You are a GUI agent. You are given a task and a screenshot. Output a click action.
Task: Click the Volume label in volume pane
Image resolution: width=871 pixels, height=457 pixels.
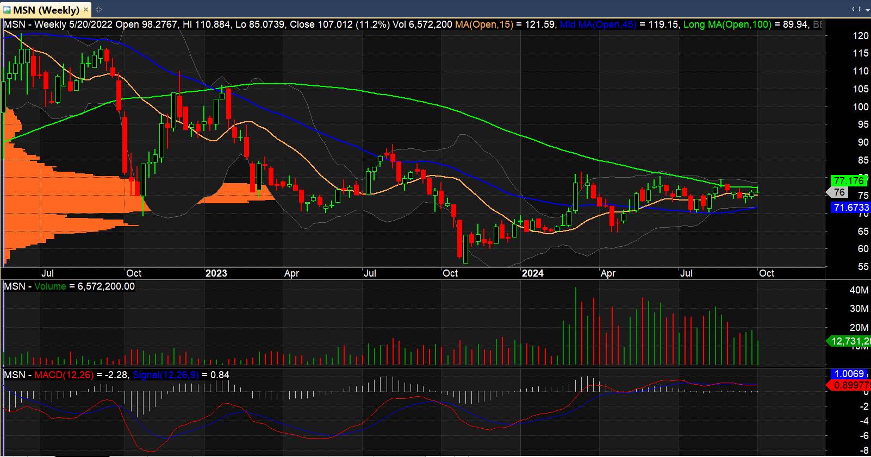(x=50, y=286)
